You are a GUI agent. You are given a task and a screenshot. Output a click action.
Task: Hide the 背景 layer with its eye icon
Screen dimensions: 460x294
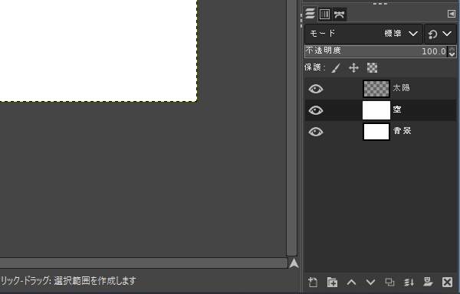(316, 132)
